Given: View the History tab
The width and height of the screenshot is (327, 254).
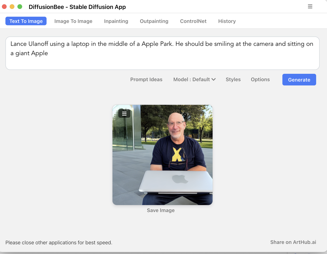Looking at the screenshot, I should (227, 21).
